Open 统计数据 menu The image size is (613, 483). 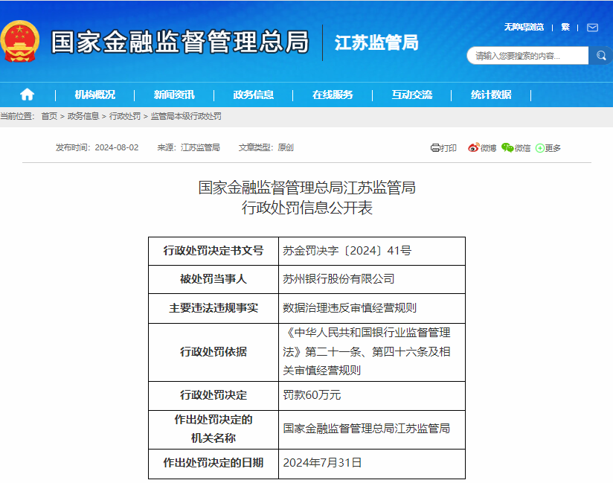pyautogui.click(x=491, y=95)
